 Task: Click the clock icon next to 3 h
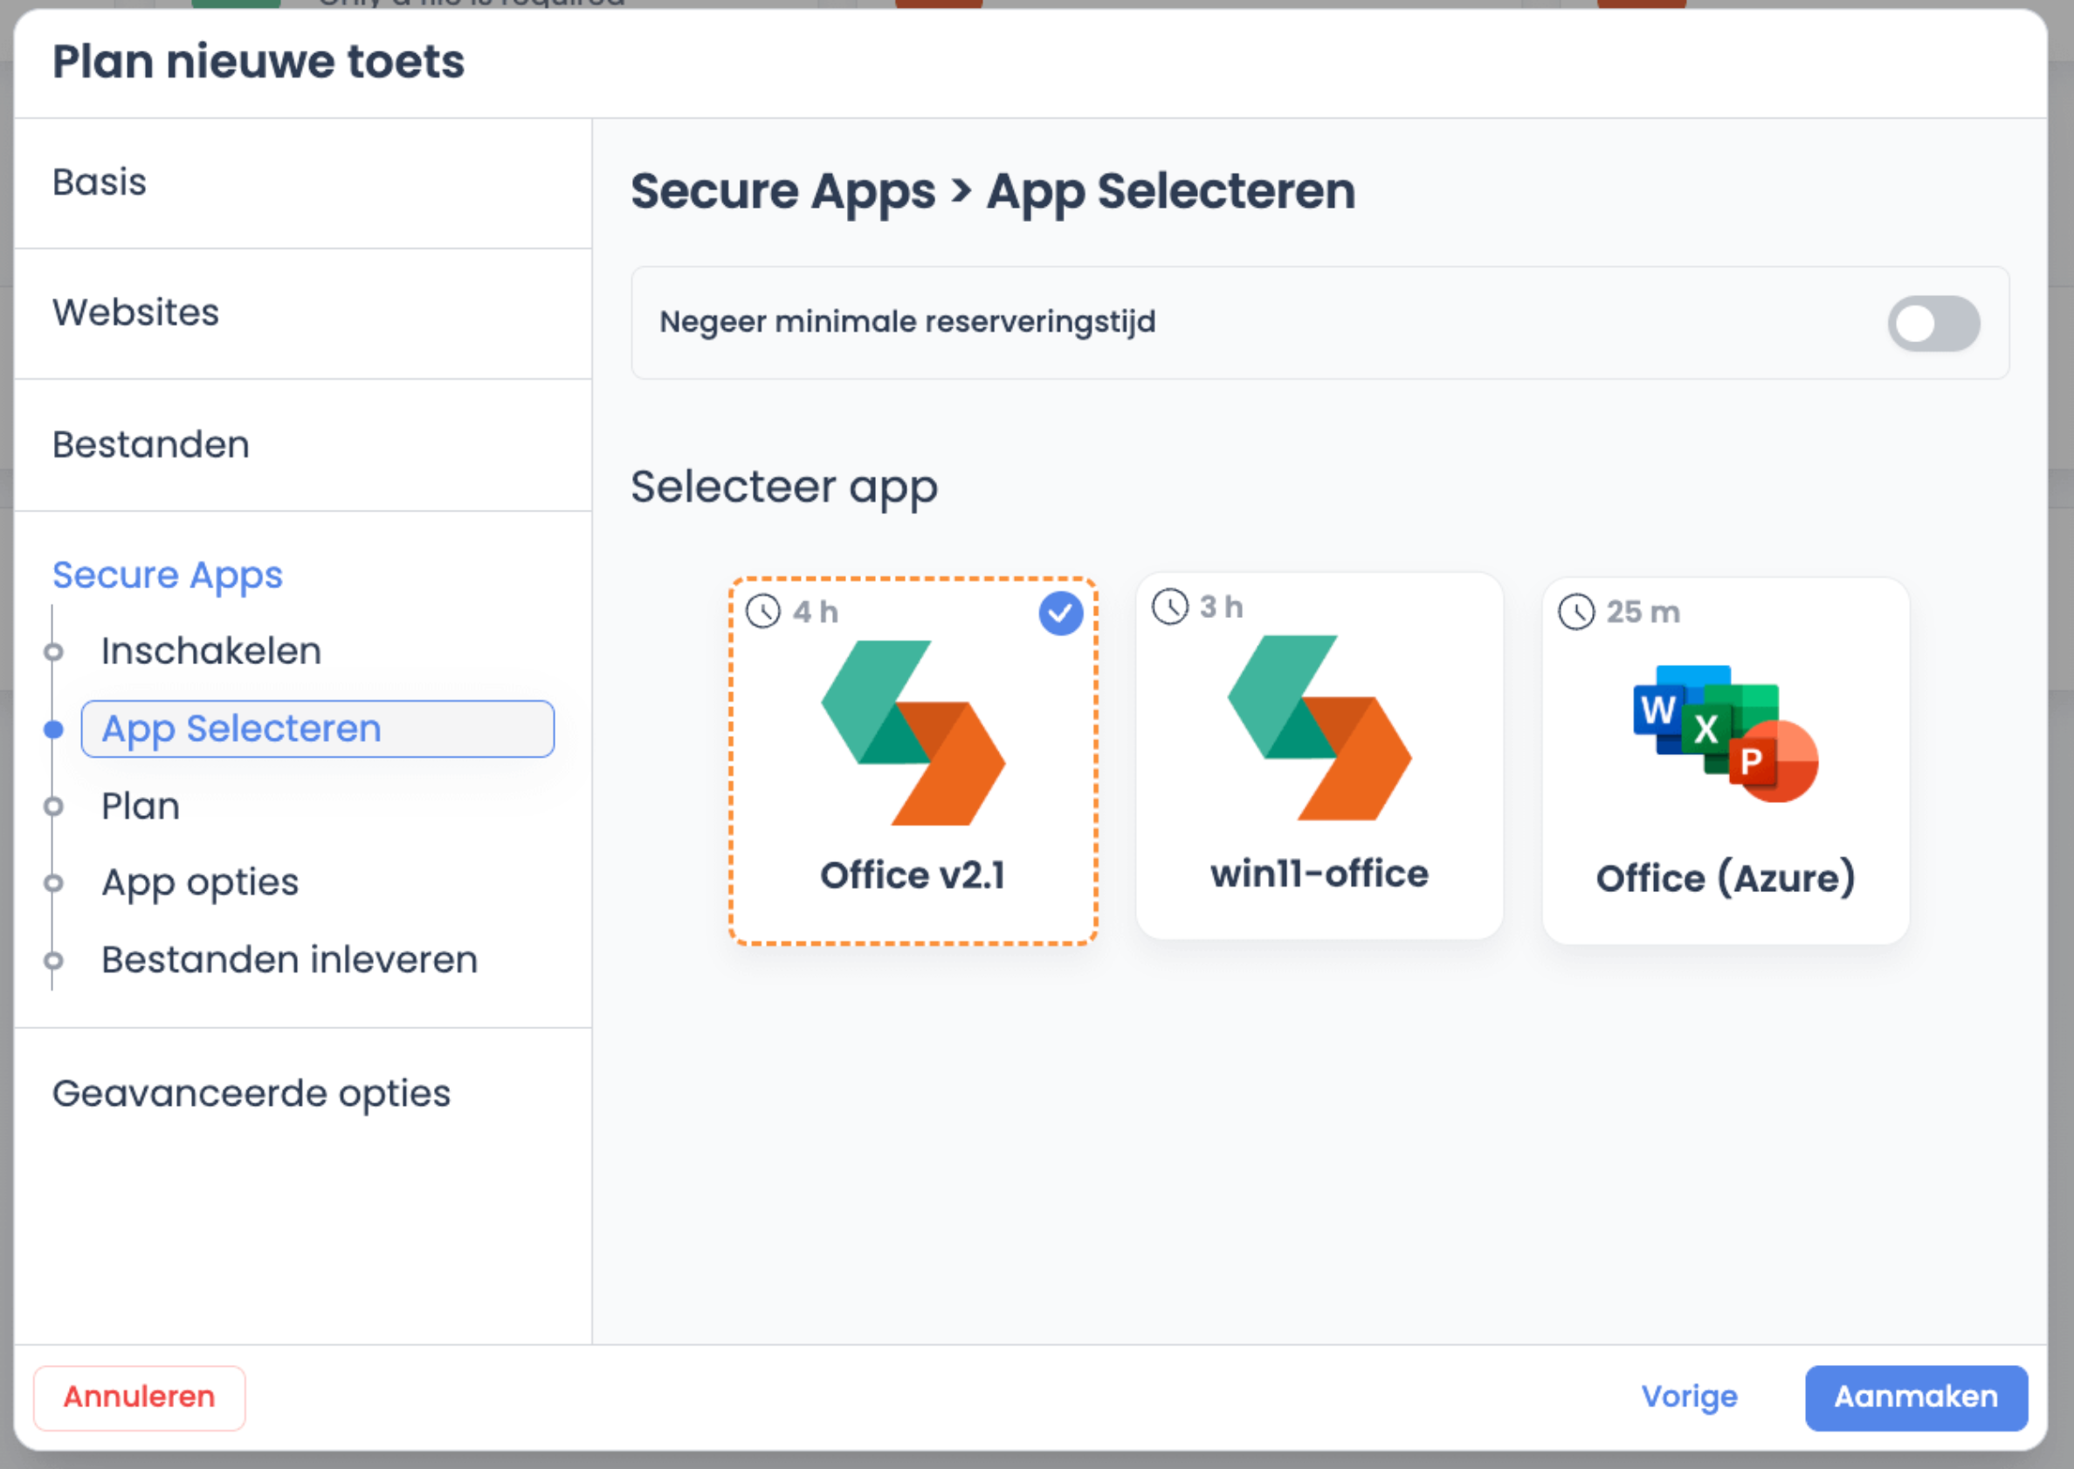coord(1170,607)
